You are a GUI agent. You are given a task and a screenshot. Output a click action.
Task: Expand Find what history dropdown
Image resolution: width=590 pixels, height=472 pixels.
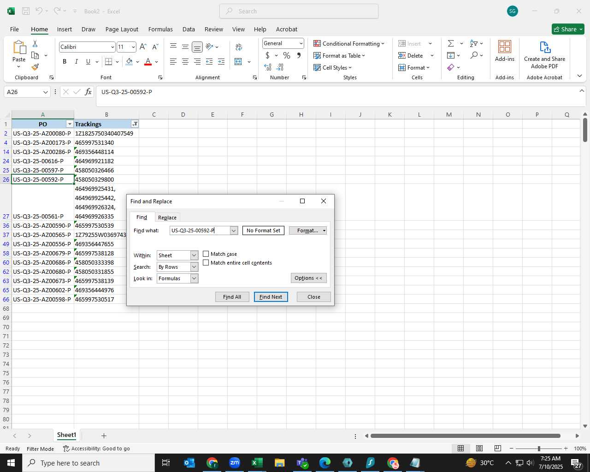pos(234,230)
